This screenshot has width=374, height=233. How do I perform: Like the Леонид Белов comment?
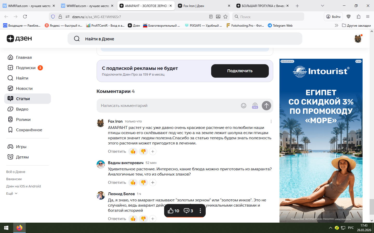(x=133, y=219)
